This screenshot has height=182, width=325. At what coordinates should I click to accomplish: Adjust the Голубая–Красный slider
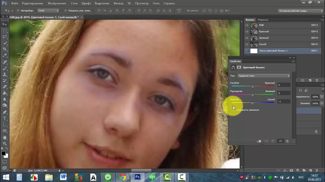click(252, 86)
